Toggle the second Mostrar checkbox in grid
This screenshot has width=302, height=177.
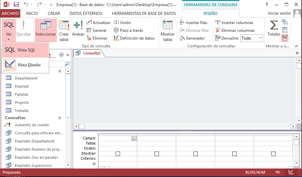point(157,154)
